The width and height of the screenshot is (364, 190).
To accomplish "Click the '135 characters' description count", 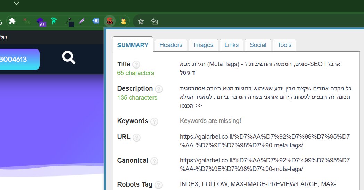I will point(137,98).
